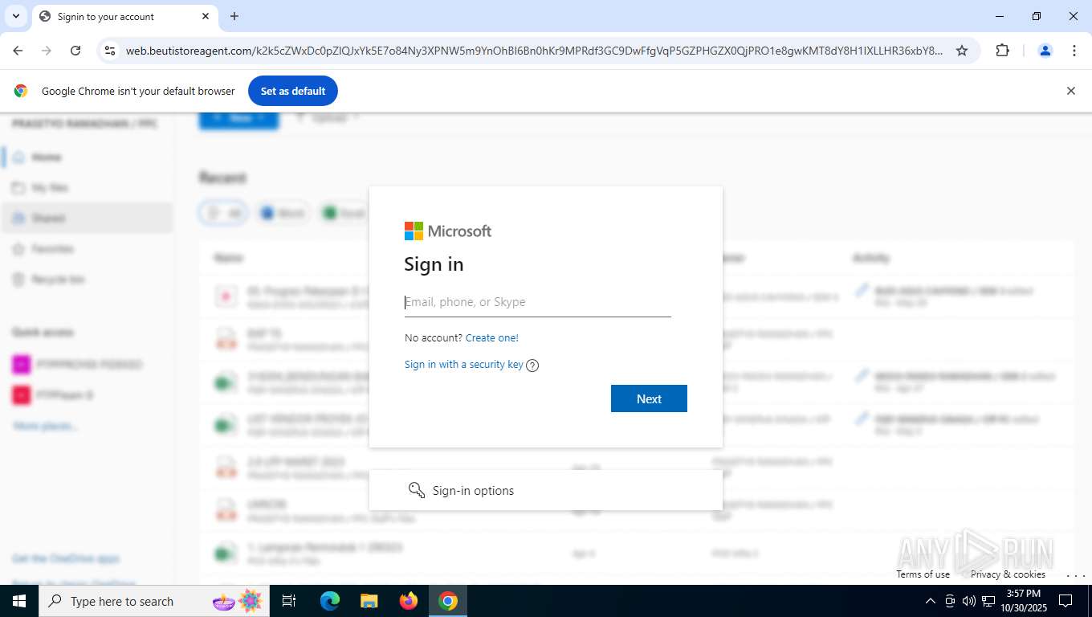This screenshot has height=617, width=1092.
Task: Open the Terms of use link
Action: pos(923,574)
